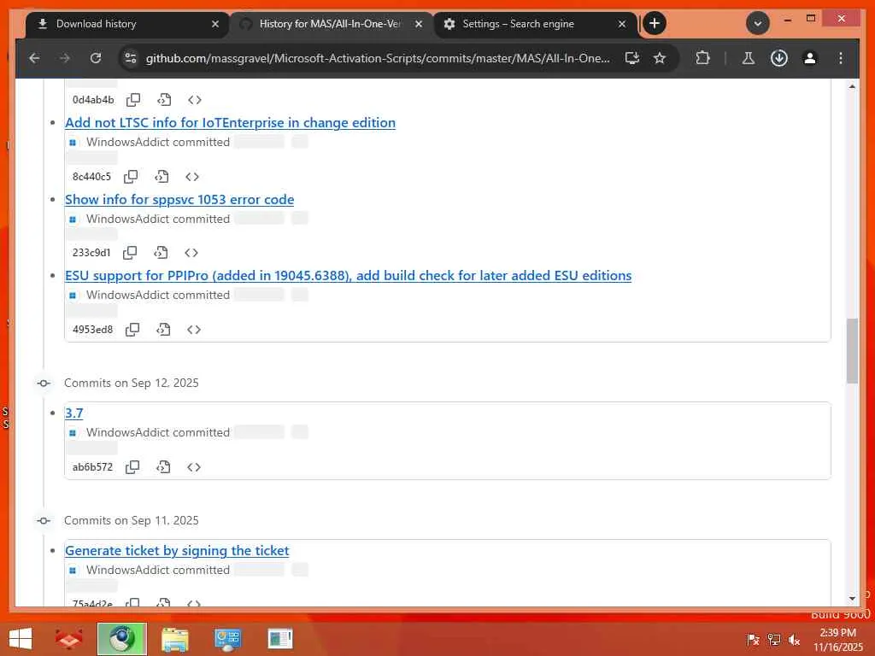Copy full SHA for commit ab6b572
Viewport: 875px width, 656px height.
pyautogui.click(x=132, y=467)
